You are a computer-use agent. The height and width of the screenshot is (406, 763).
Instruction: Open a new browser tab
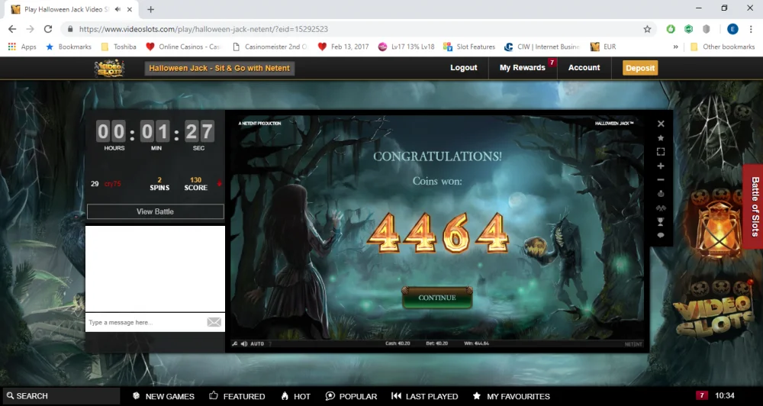pyautogui.click(x=151, y=9)
